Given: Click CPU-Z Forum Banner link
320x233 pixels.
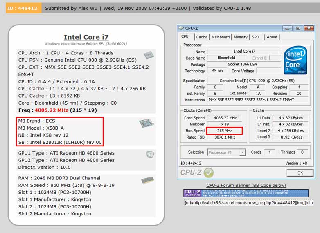Looking at the screenshot, I should tap(246, 185).
